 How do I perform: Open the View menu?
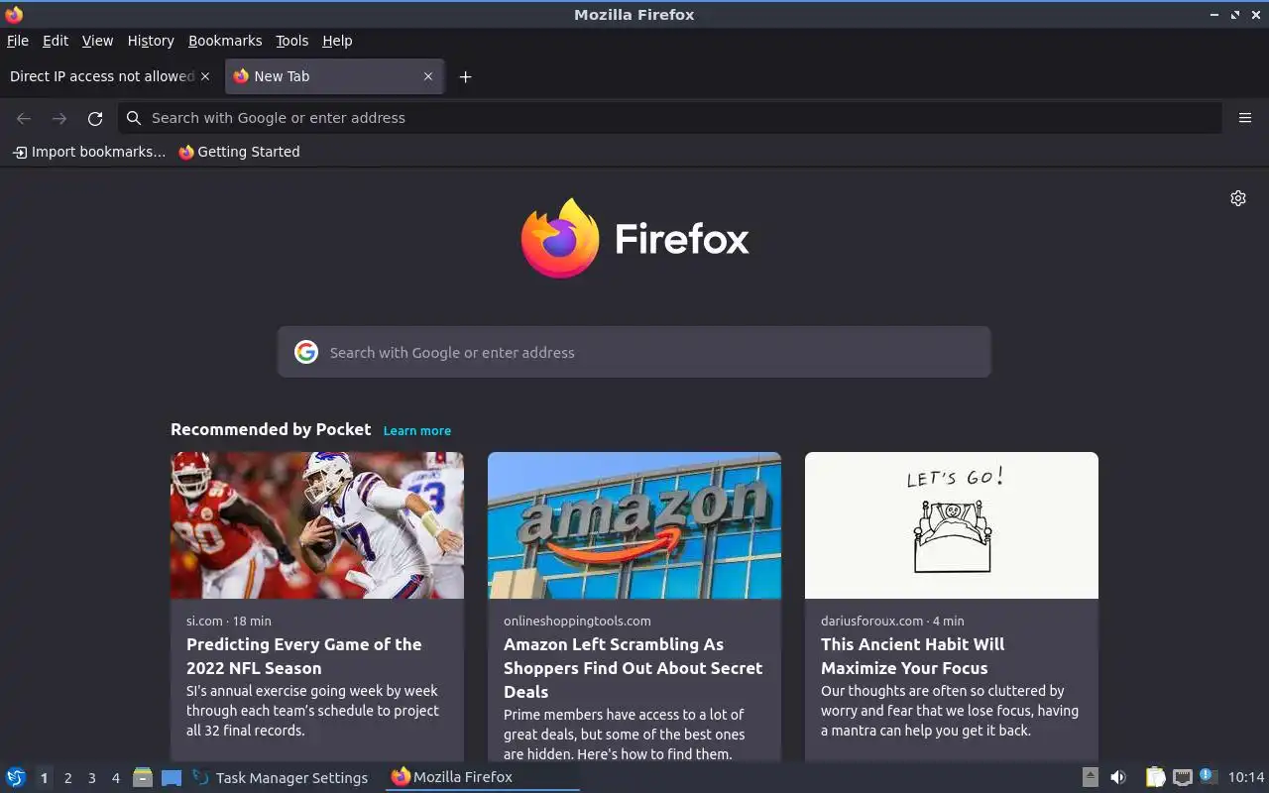point(97,41)
